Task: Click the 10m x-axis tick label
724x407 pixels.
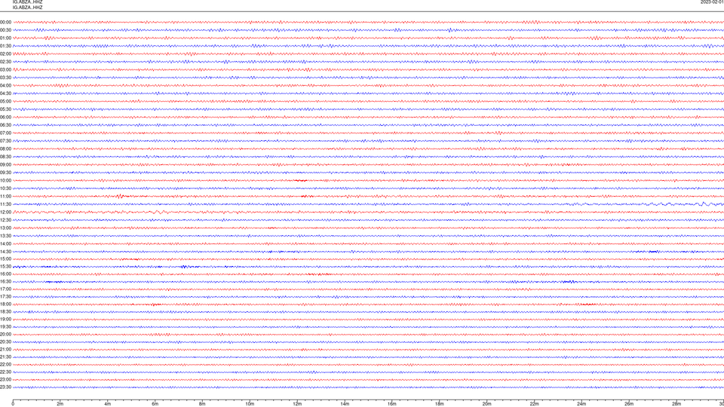Action: pyautogui.click(x=250, y=404)
